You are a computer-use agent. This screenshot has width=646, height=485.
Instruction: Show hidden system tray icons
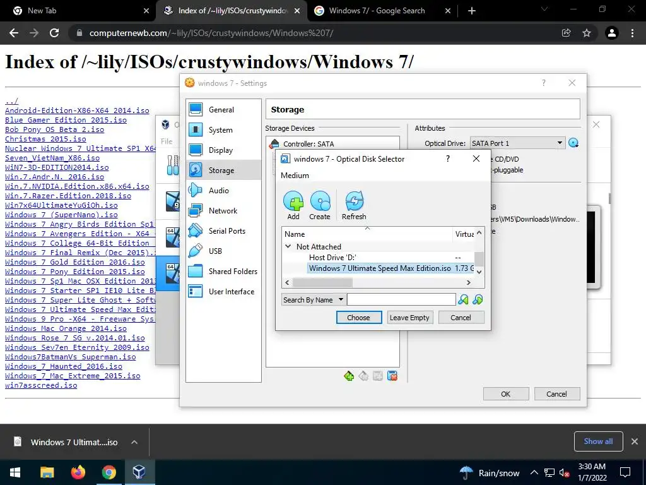point(534,472)
